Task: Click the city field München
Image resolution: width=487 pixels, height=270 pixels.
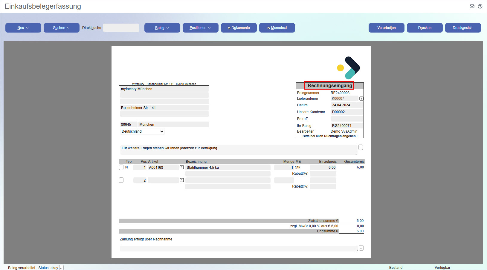Action: coord(174,125)
